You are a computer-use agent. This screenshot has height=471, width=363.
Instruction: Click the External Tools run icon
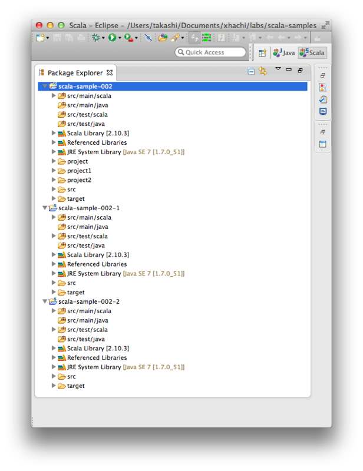[x=128, y=38]
